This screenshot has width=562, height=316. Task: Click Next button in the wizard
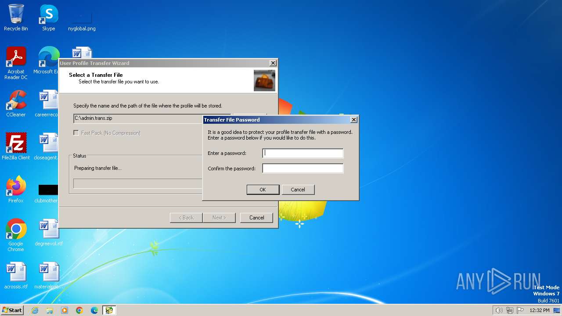pos(219,218)
